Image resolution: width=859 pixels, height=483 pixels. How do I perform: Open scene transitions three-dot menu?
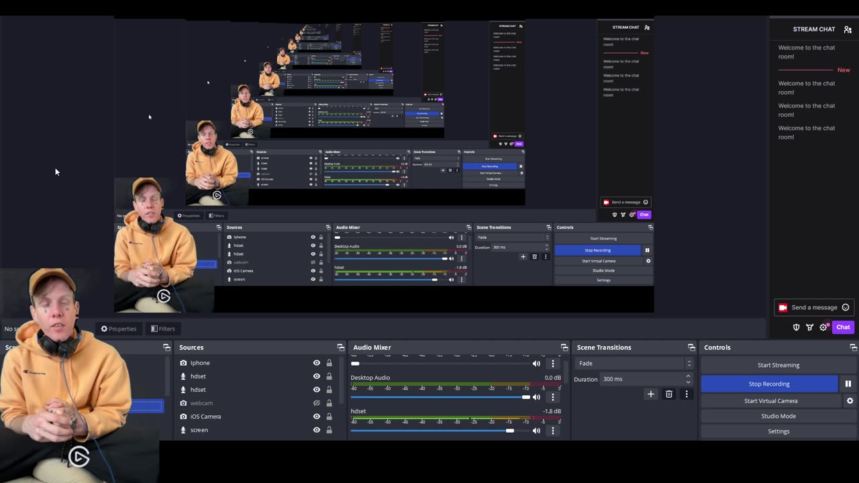pyautogui.click(x=687, y=394)
